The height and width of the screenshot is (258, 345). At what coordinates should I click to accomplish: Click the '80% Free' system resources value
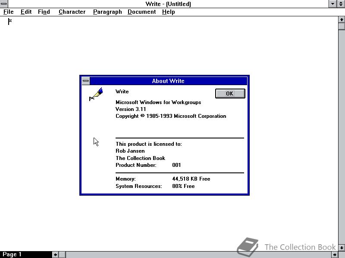tap(184, 186)
